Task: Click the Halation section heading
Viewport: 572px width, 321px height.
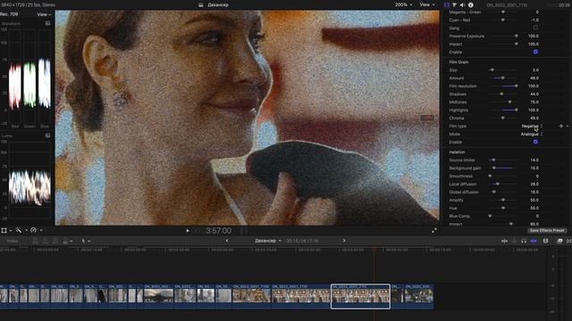Action: (x=457, y=152)
